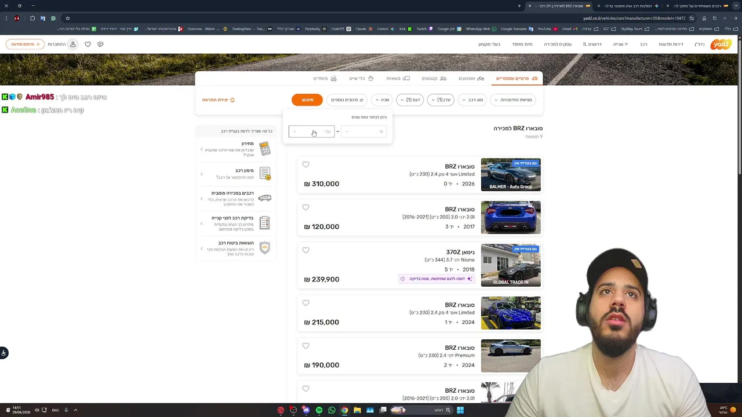
Task: Click the taskbar volume icon
Action: 37,410
